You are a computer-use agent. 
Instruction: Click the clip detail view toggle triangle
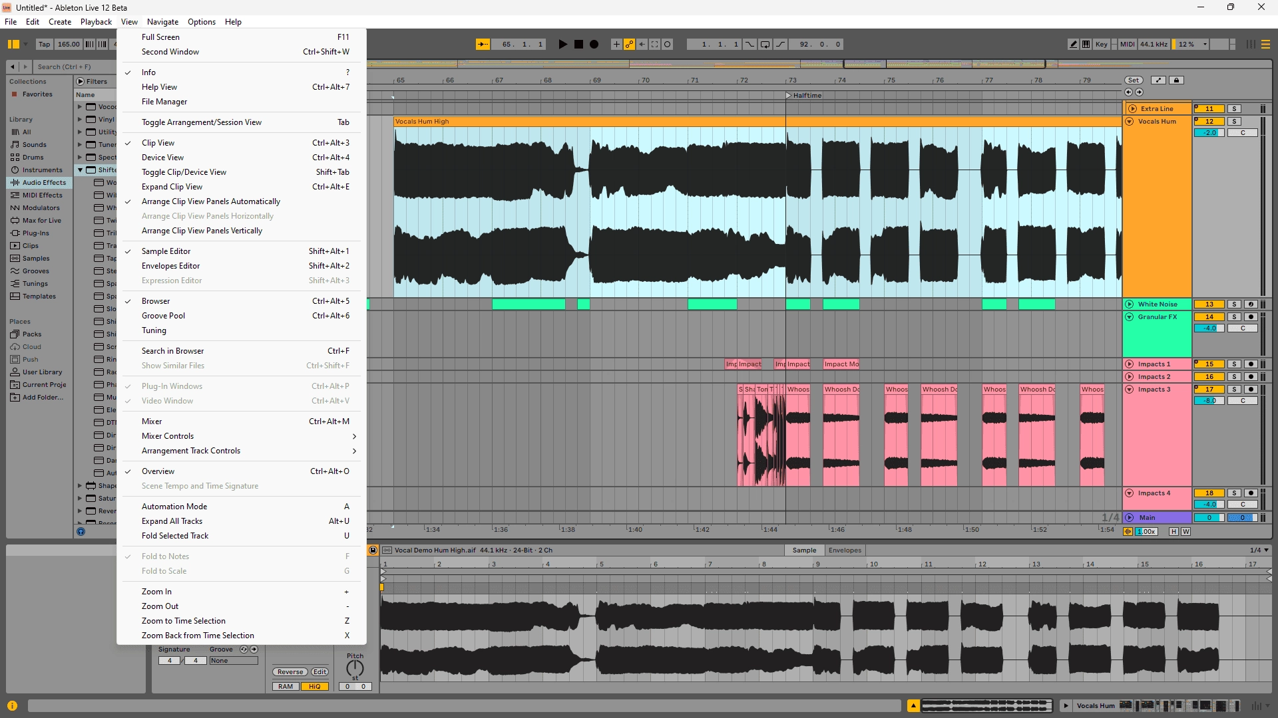tap(913, 706)
